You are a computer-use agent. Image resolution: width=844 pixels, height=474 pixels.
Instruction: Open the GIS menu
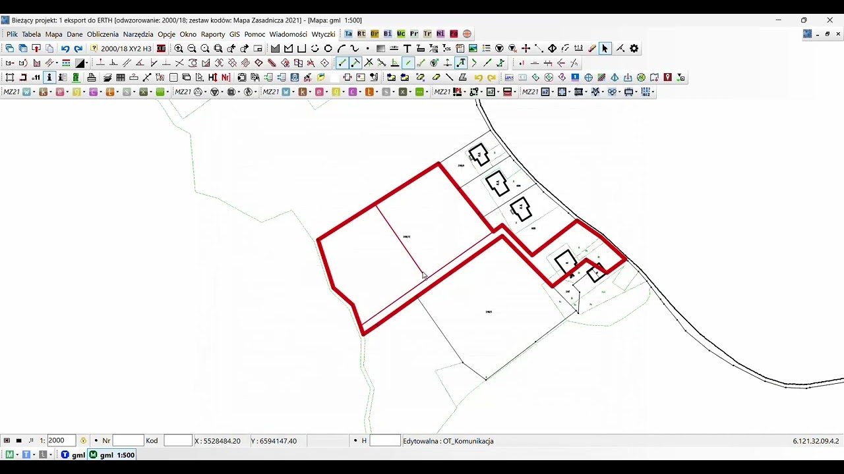(235, 34)
